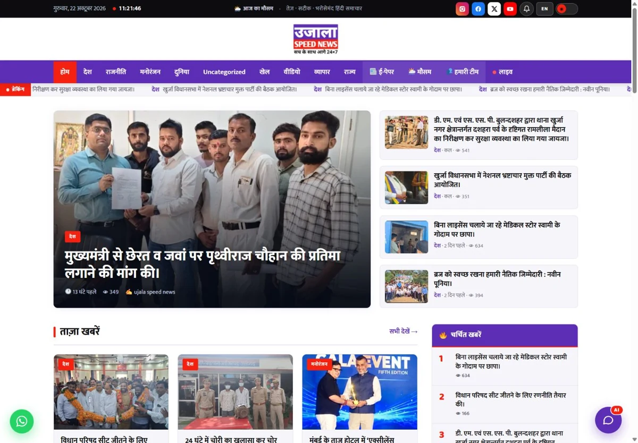
Task: Click the देश tag on featured story
Action: pyautogui.click(x=72, y=236)
